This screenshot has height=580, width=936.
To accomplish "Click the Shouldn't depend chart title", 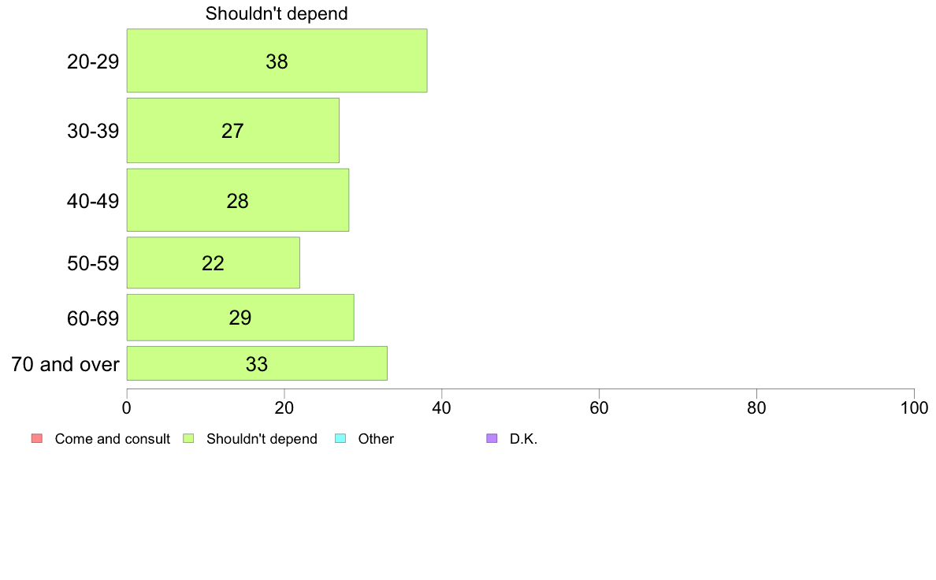I will tap(277, 13).
